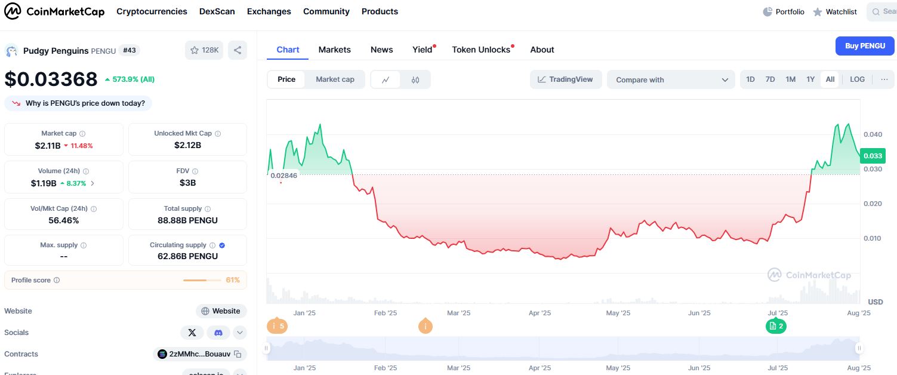Click the Buy PENGU button
The image size is (897, 375).
pos(865,46)
